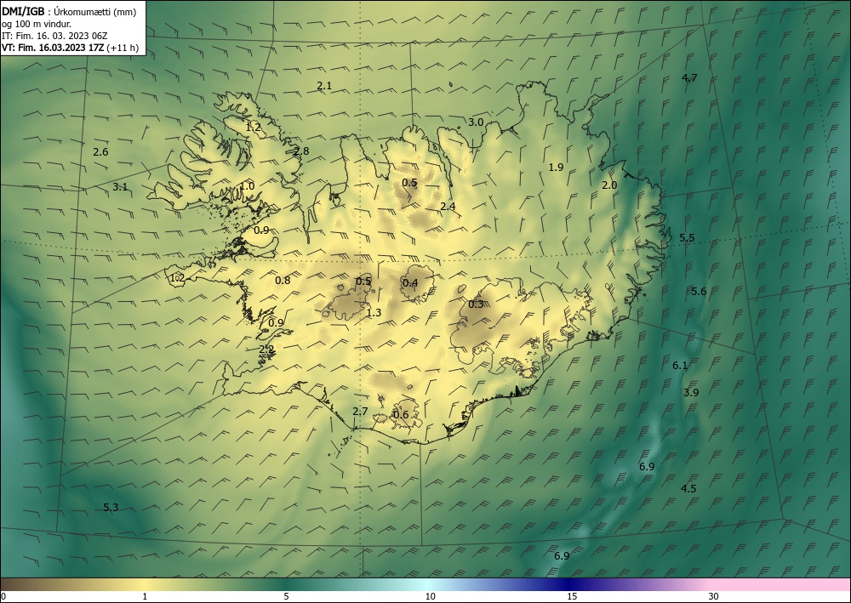Image resolution: width=851 pixels, height=603 pixels.
Task: Select the 6.9 value above the 4.5 label
Action: click(x=647, y=466)
